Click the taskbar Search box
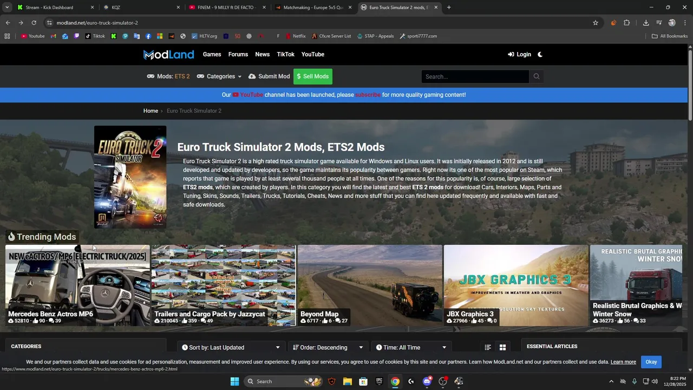 (284, 381)
